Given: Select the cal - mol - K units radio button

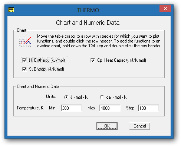Looking at the screenshot, I should click(102, 97).
